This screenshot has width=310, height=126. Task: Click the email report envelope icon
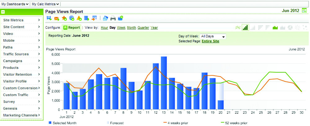tap(56, 19)
